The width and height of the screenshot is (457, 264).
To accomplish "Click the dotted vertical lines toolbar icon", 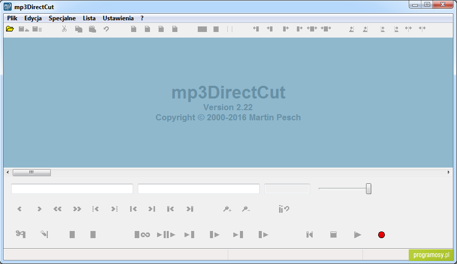I will (x=230, y=29).
